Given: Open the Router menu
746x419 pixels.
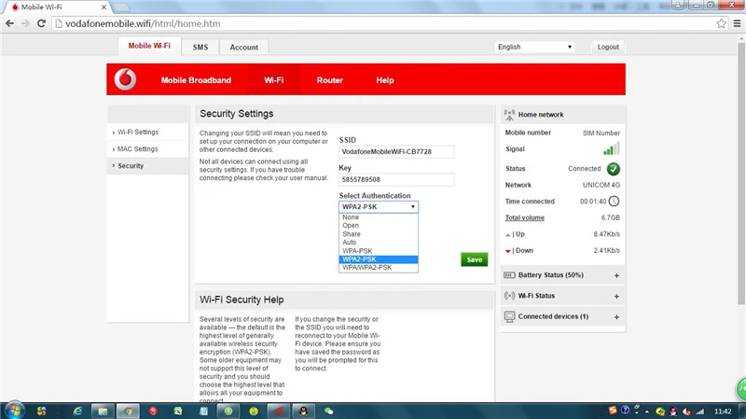Looking at the screenshot, I should point(330,80).
